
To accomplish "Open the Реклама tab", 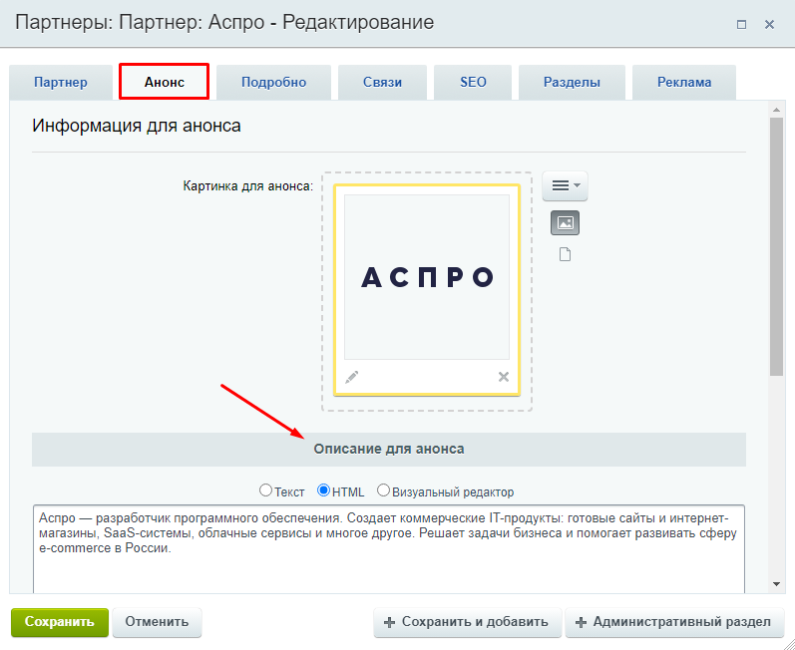I will click(x=684, y=82).
